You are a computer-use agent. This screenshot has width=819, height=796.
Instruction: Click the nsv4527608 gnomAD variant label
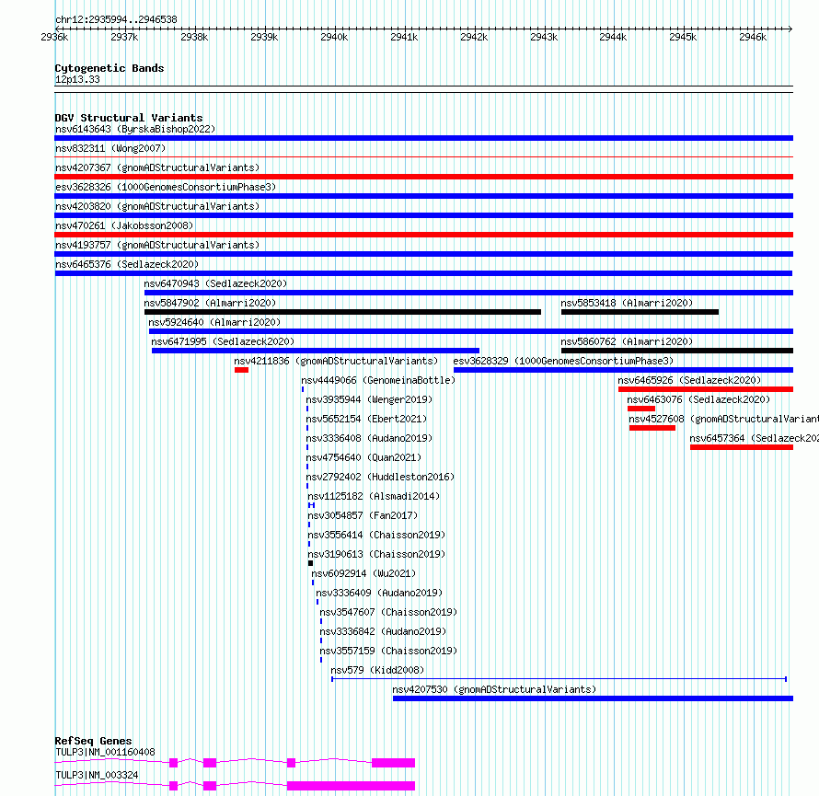tap(724, 419)
